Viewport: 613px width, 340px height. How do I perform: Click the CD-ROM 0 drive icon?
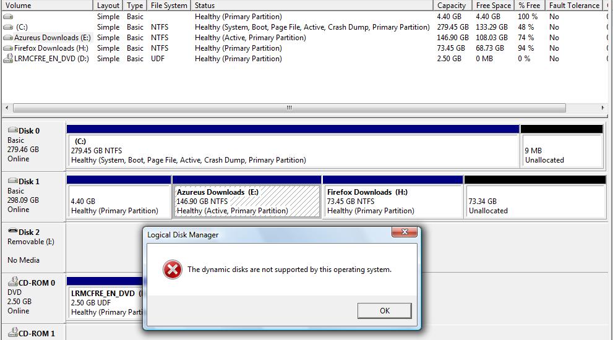pyautogui.click(x=12, y=283)
